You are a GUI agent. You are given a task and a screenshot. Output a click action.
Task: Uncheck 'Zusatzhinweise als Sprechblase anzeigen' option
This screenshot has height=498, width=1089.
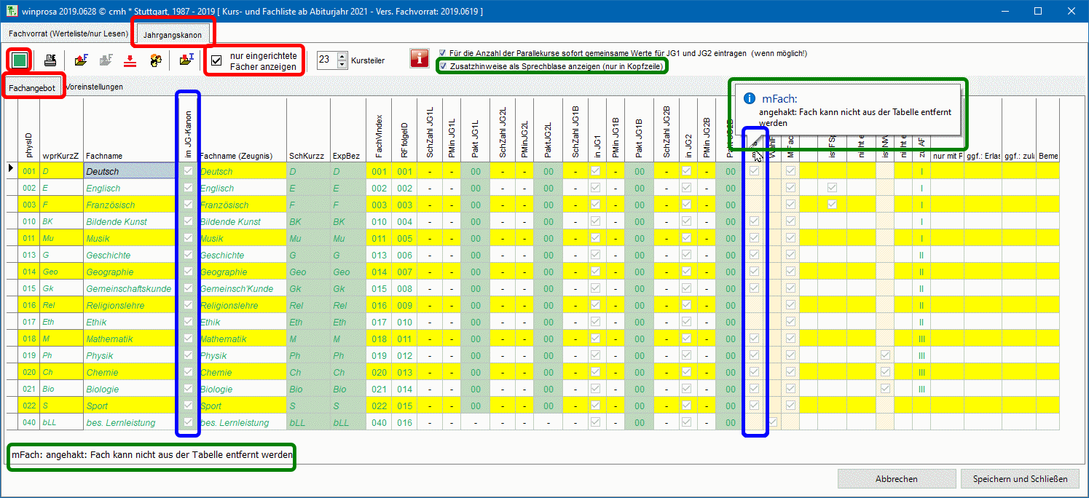[444, 66]
